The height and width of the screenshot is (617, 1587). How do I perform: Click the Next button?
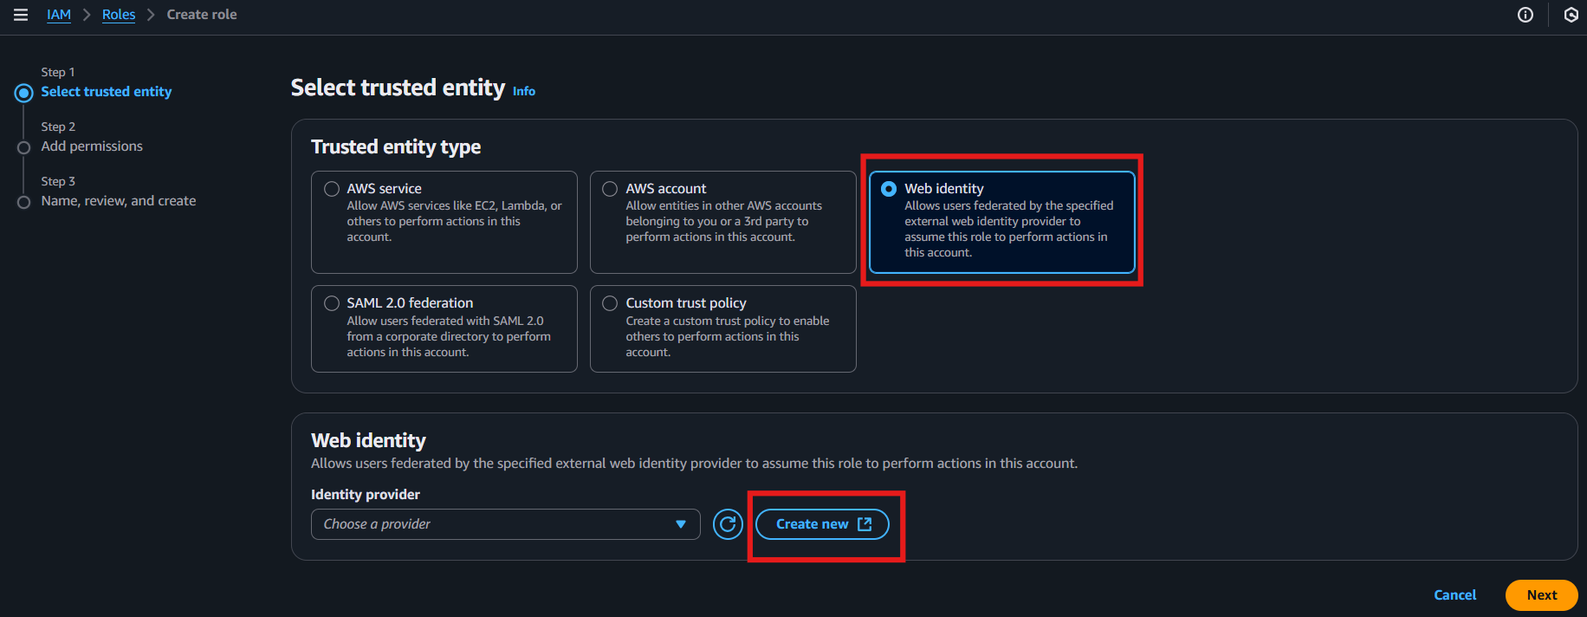pyautogui.click(x=1541, y=595)
